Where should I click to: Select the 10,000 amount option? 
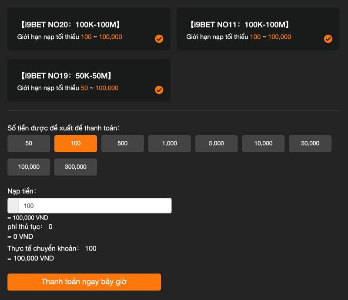click(263, 143)
